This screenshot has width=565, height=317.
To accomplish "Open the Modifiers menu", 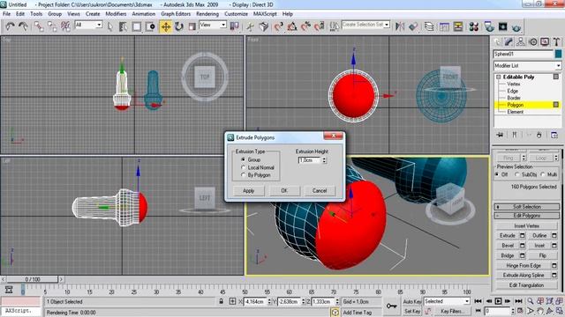I will (x=116, y=14).
